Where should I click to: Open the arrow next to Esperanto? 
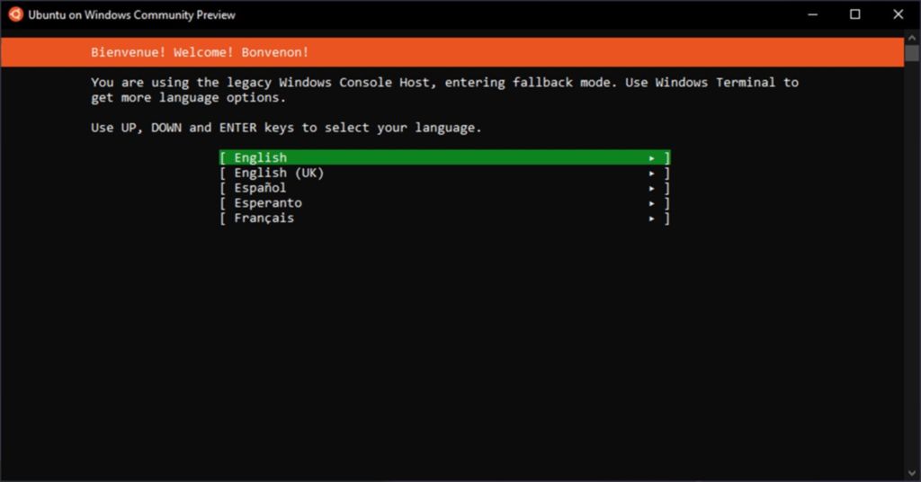652,203
